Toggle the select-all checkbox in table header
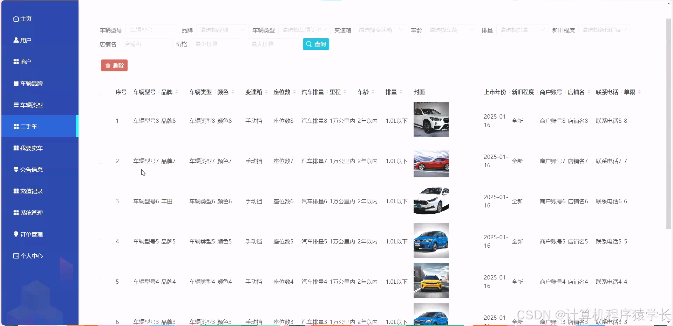Viewport: 673px width, 326px height. (101, 92)
